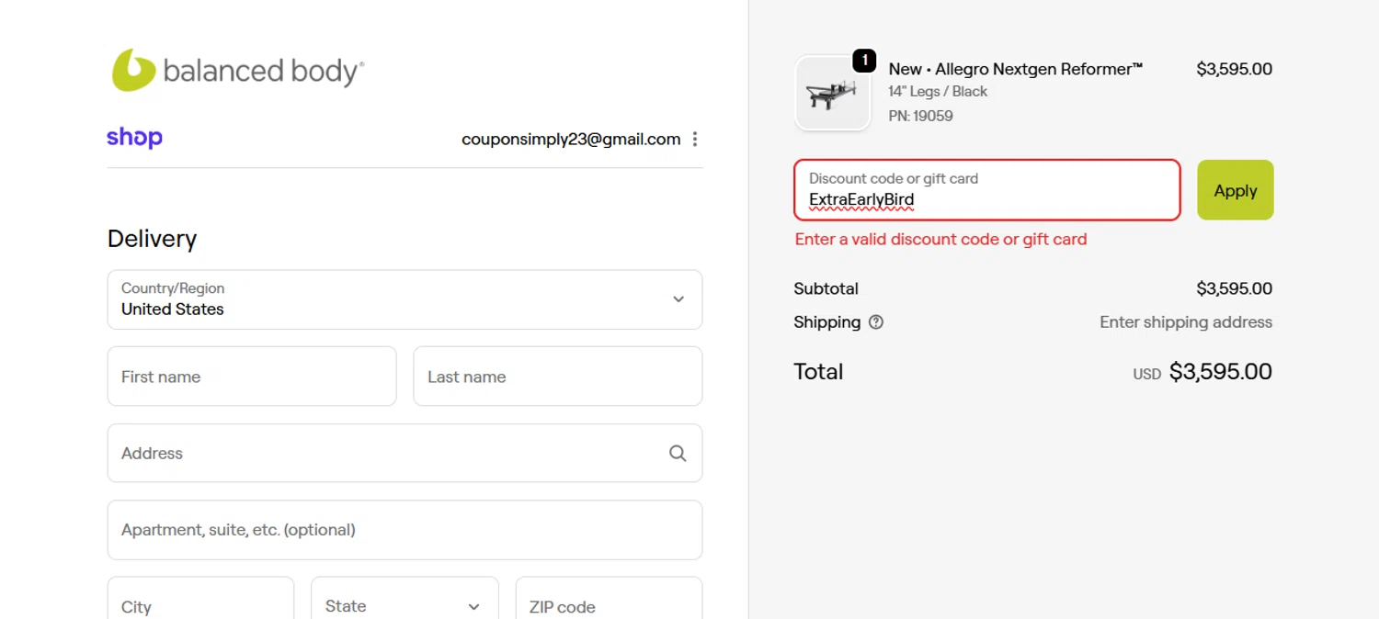The width and height of the screenshot is (1379, 619).
Task: Click the Total label
Action: pyautogui.click(x=818, y=372)
